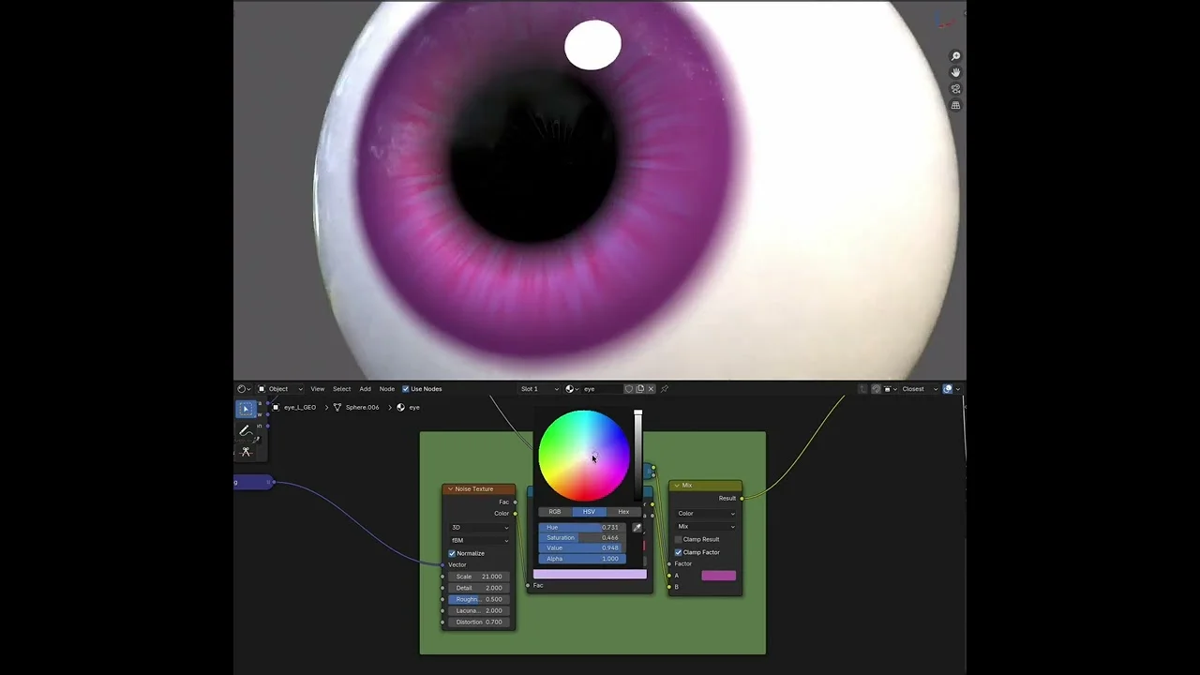Screen dimensions: 1200x675
Task: Uncheck the Use Nodes checkbox
Action: (x=406, y=389)
